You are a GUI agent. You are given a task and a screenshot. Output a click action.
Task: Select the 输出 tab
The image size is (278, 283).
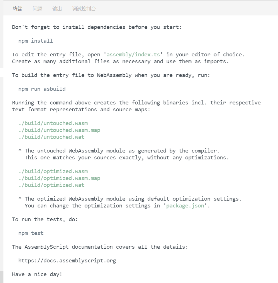click(x=57, y=9)
